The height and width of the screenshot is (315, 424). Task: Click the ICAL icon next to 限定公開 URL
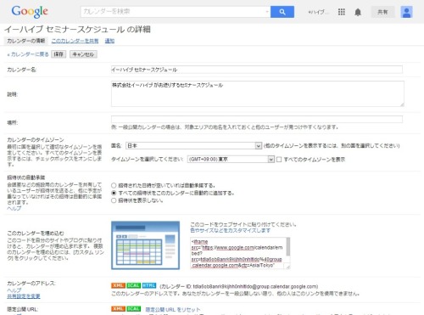click(x=133, y=309)
